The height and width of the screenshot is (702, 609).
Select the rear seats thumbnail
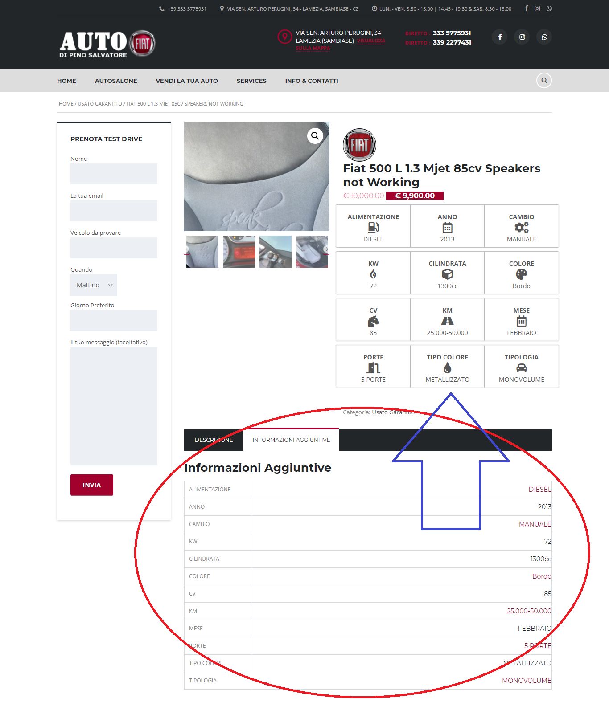[x=312, y=252]
